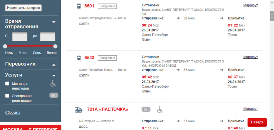274x130 pixels.
Task: Collapse the Услуги filter section
Action: (x=54, y=76)
